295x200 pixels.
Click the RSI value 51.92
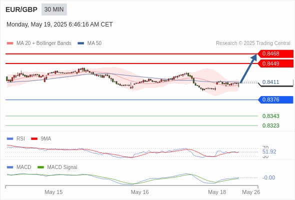pos(269,151)
